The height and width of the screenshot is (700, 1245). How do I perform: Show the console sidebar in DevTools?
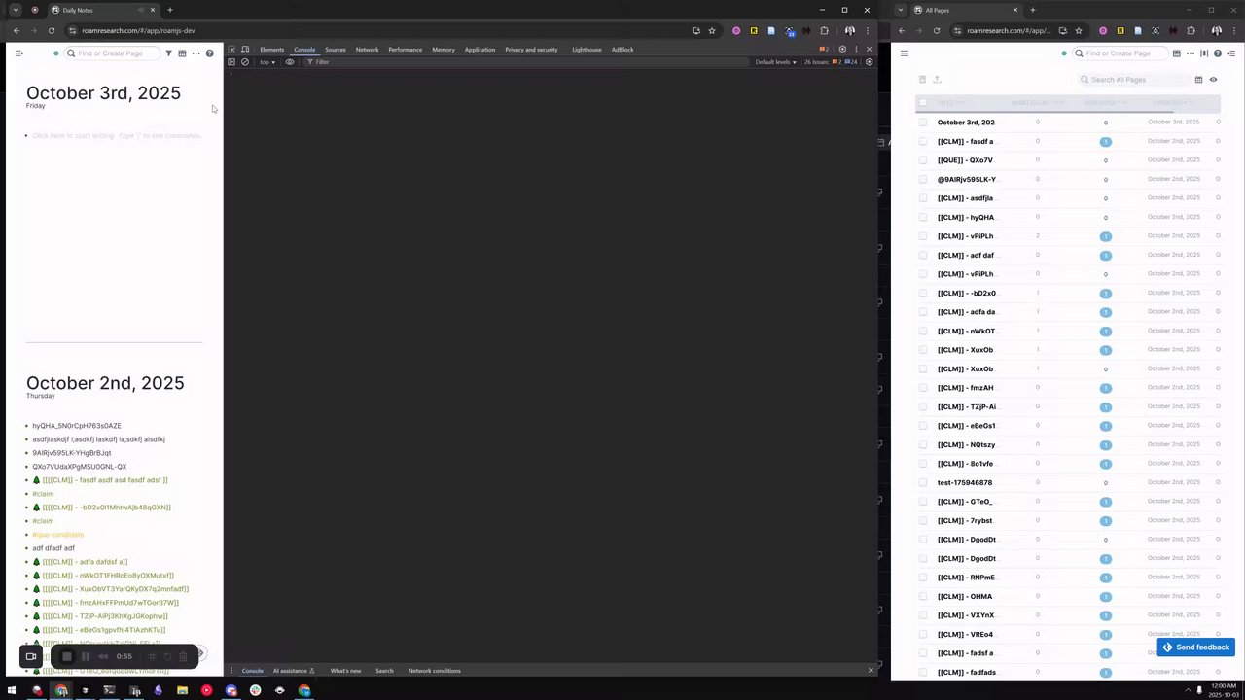231,62
